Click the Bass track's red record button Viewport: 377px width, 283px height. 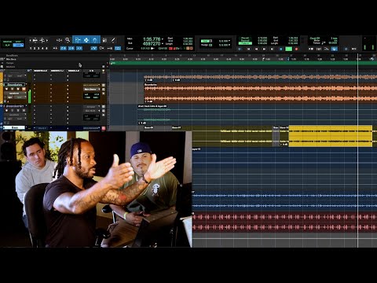click(104, 128)
